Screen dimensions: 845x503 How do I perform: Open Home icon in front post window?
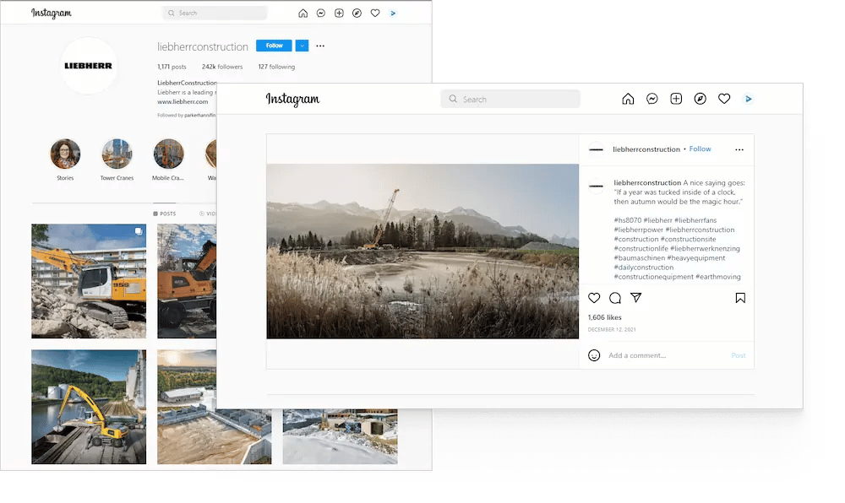click(x=628, y=99)
